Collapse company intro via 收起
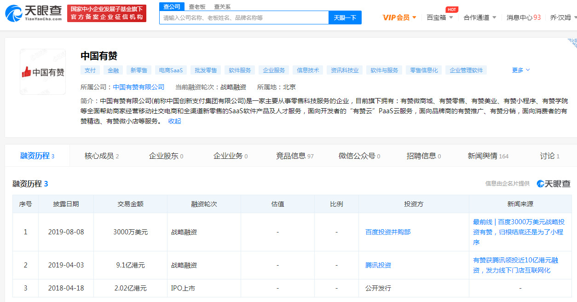 click(x=174, y=122)
